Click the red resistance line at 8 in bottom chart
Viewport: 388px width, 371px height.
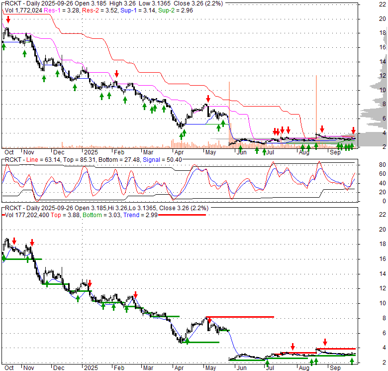tap(240, 317)
